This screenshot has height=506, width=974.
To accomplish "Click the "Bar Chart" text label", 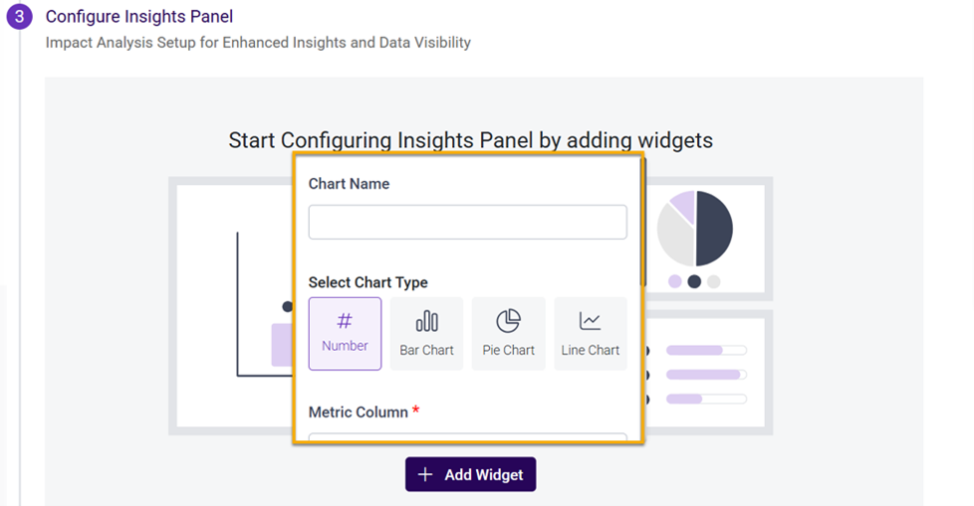I will pos(426,350).
